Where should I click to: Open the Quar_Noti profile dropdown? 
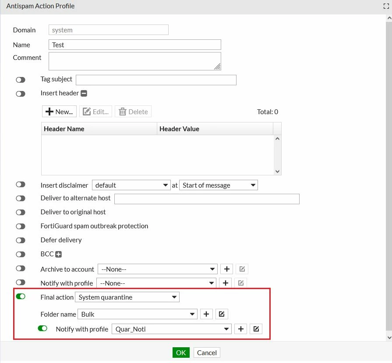[172, 329]
